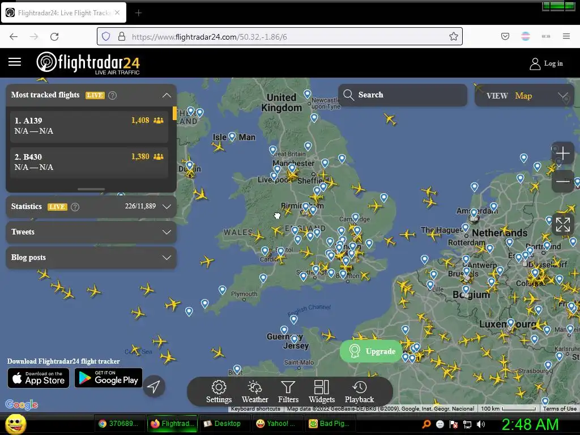Open flight Playback
Viewport: 580px width, 435px height.
pos(359,392)
